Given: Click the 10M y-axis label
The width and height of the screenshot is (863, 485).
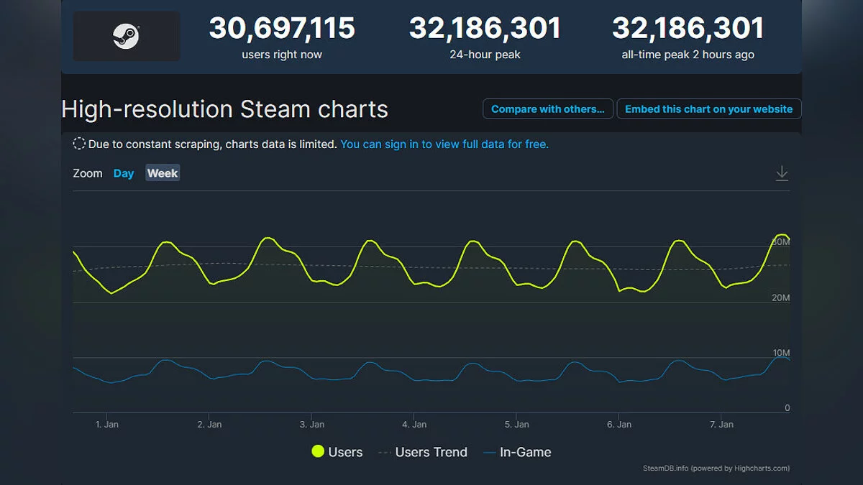Looking at the screenshot, I should click(781, 353).
